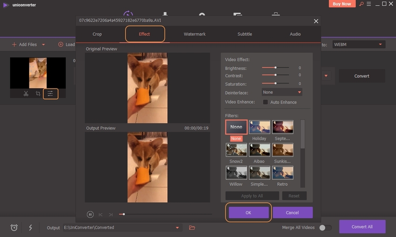Open the output folder icon
This screenshot has height=237, width=396.
pos(192,227)
